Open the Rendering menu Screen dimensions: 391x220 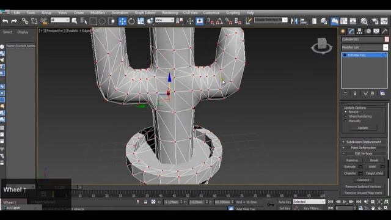(170, 12)
